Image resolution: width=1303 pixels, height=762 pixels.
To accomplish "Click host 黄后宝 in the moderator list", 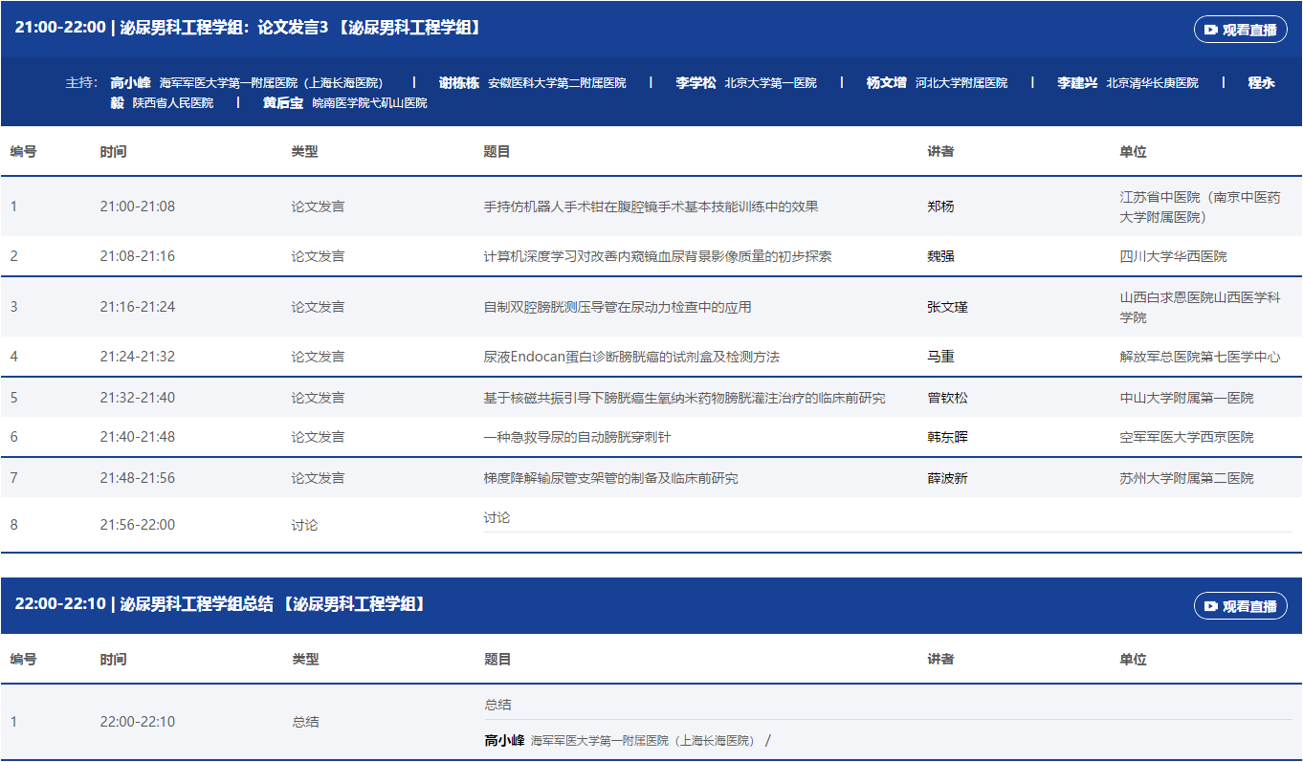I will [283, 102].
